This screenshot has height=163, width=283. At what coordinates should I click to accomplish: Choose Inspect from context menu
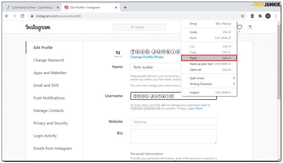click(x=209, y=93)
